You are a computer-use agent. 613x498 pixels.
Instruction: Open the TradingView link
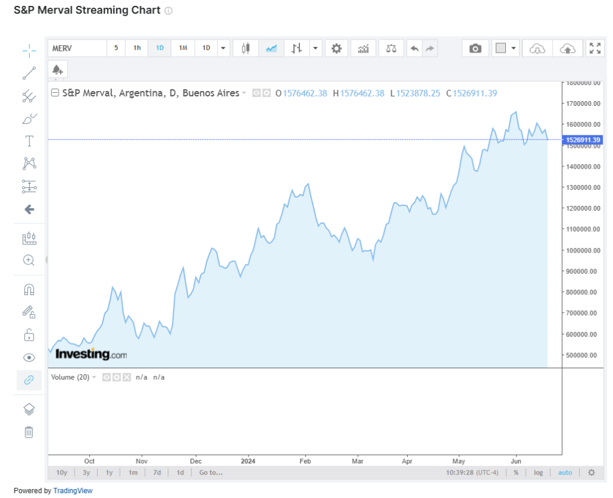[x=72, y=491]
